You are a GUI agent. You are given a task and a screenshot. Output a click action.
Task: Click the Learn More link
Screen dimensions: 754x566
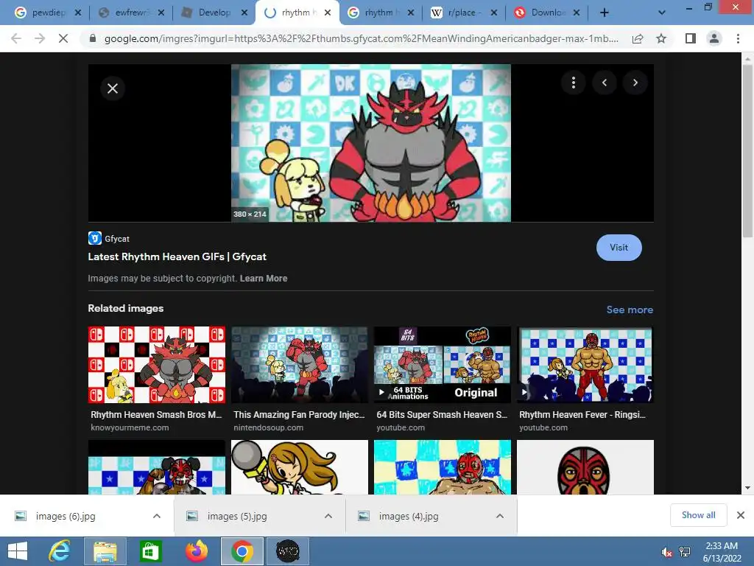[264, 278]
